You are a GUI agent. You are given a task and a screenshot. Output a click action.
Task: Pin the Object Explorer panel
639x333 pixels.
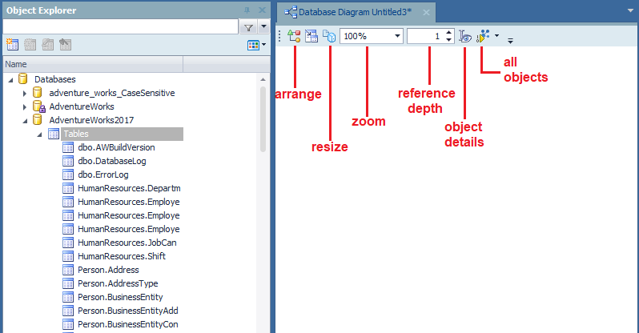[x=245, y=9]
